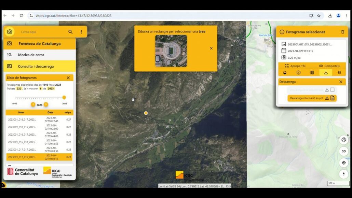
Task: Step to next year with right arrow
Action: click(x=46, y=104)
